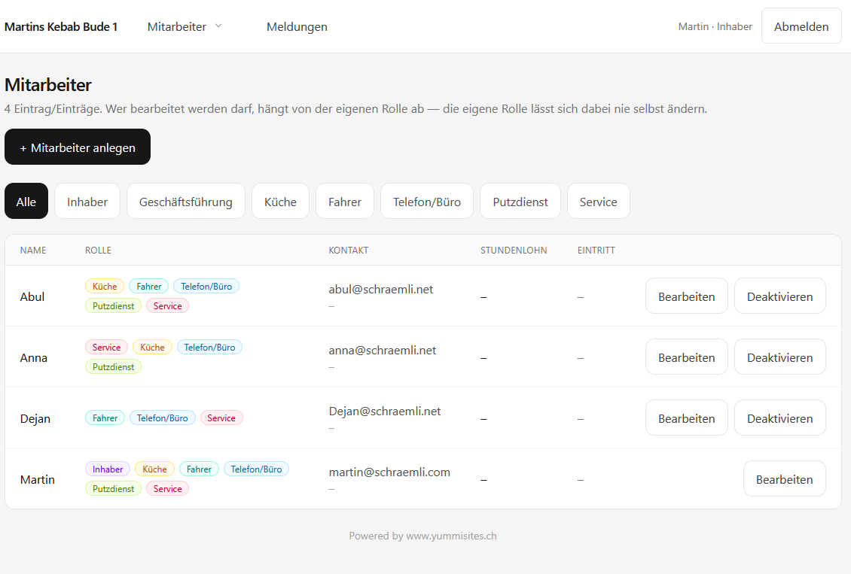Select the Service filter tab
Screen dimensions: 851x574
coord(598,201)
